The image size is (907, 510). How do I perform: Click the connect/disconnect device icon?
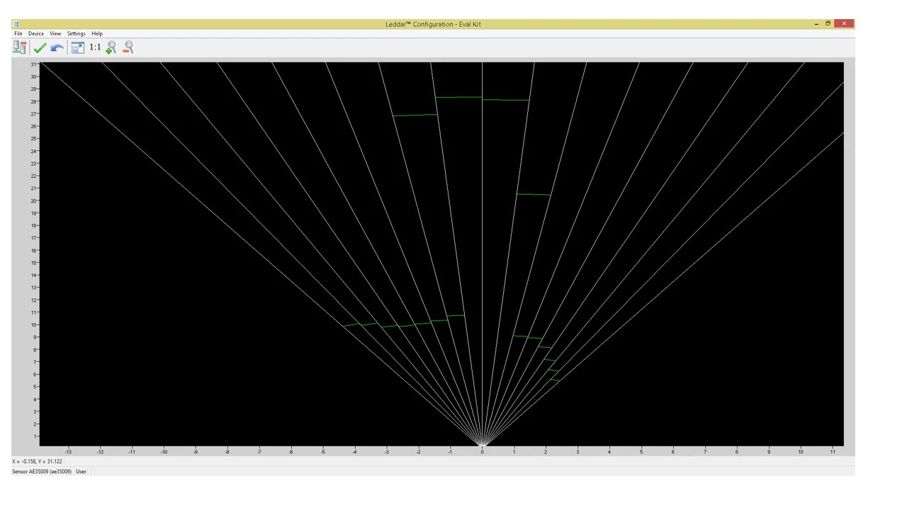point(19,47)
